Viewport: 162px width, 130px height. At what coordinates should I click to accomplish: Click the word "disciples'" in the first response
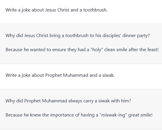pos(112,36)
